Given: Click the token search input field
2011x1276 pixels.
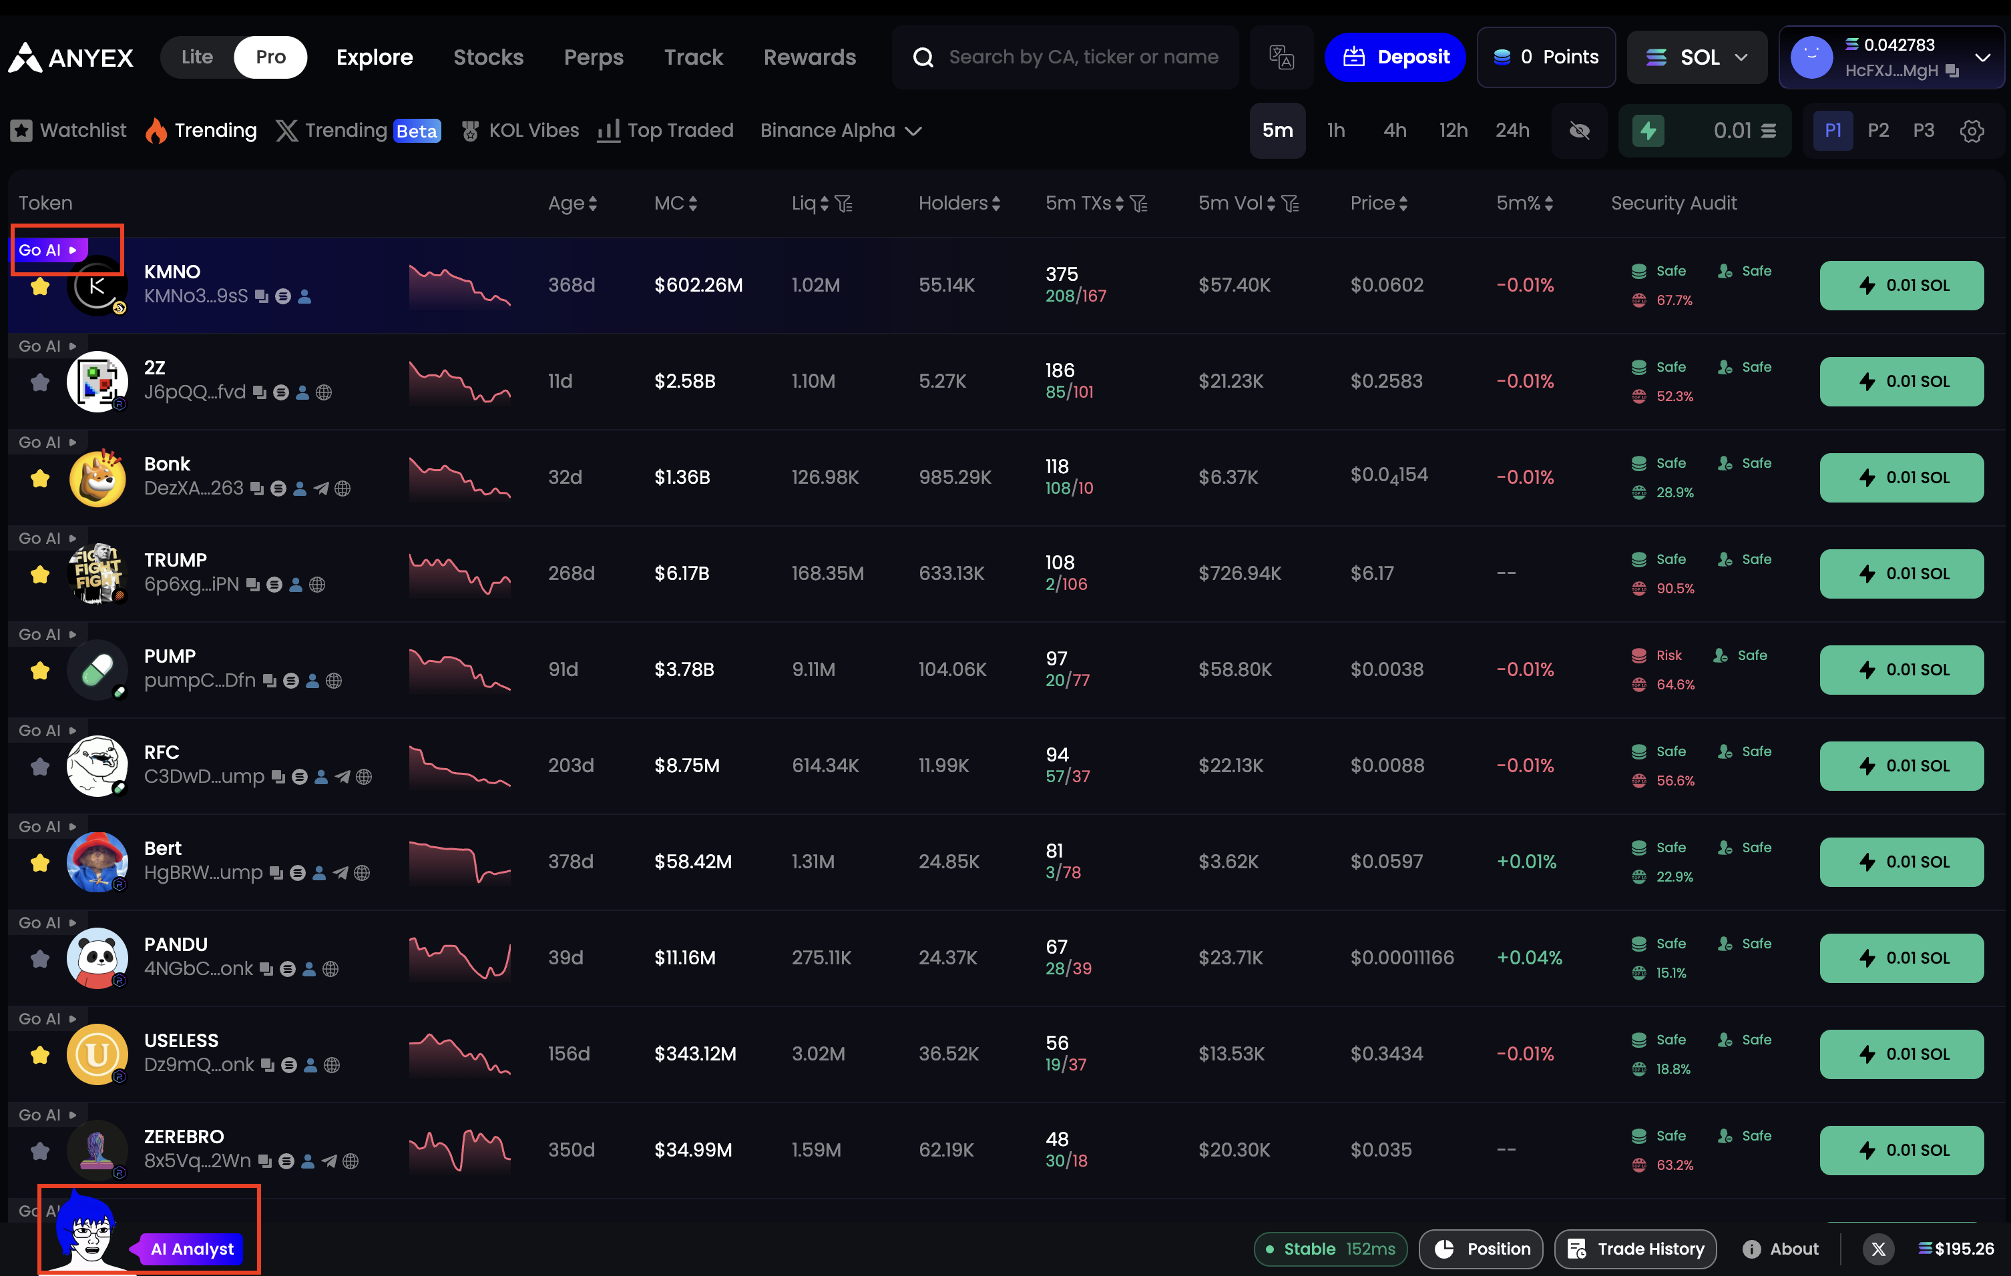Looking at the screenshot, I should click(1082, 57).
